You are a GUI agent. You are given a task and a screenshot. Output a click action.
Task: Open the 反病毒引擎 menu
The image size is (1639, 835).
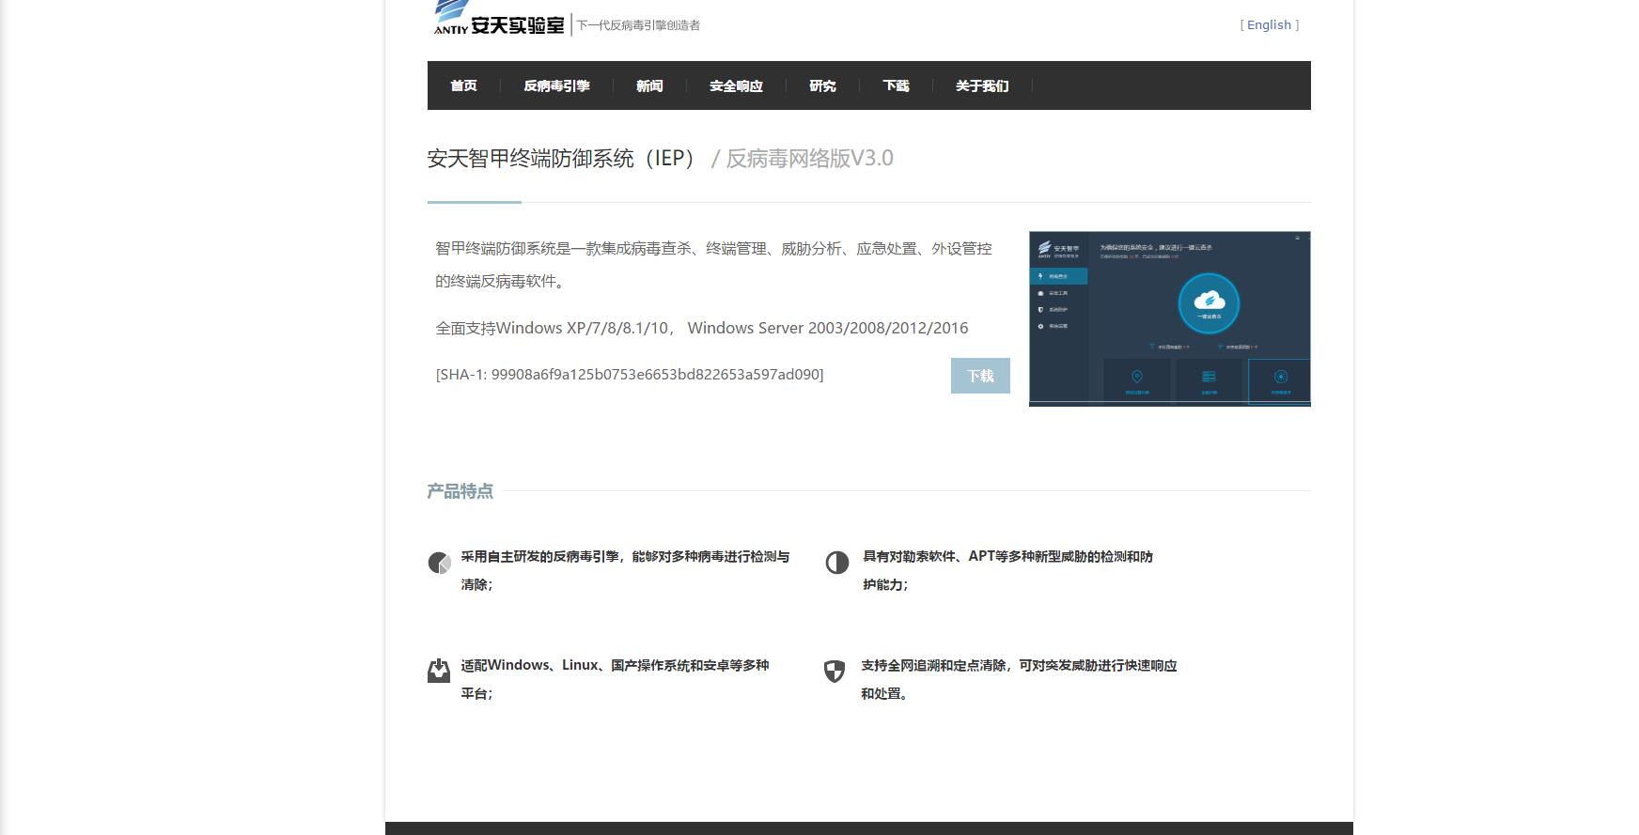click(556, 85)
